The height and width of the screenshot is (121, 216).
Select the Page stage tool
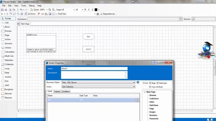pyautogui.click(x=5, y=35)
